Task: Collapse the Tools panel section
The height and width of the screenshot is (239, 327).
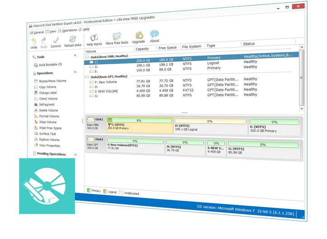Action: (x=75, y=56)
